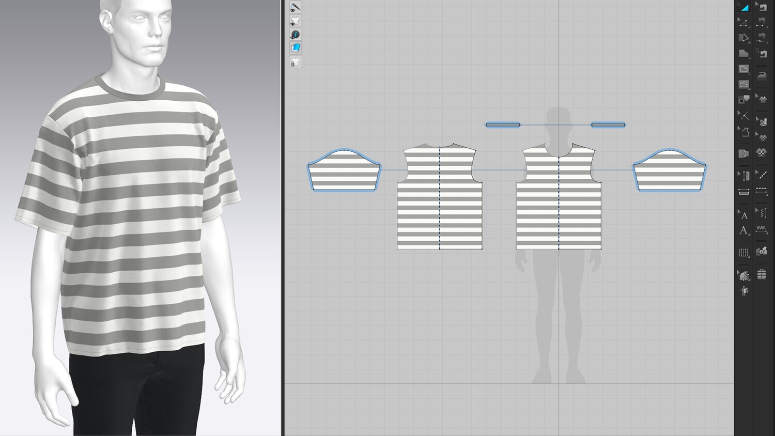
Task: Toggle sewing line visibility (needle eye icon)
Action: pyautogui.click(x=295, y=7)
